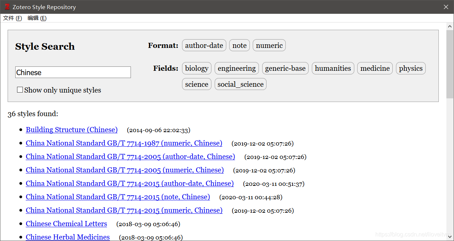The width and height of the screenshot is (454, 241).
Task: Select the medicine field filter
Action: click(x=375, y=68)
